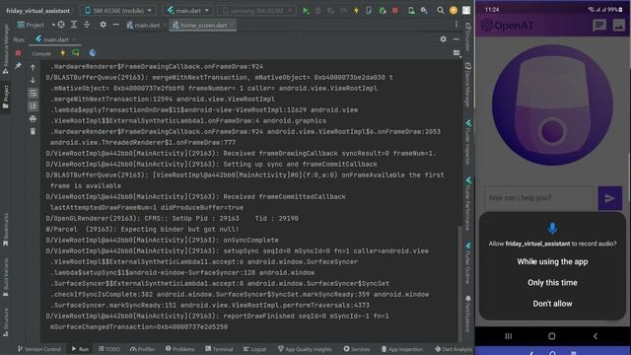Click the emulator's purple send arrow
The image size is (631, 355).
609,198
